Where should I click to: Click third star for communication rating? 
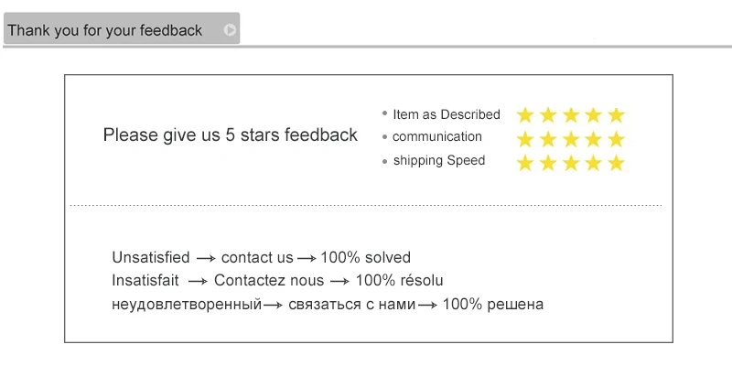(x=571, y=139)
